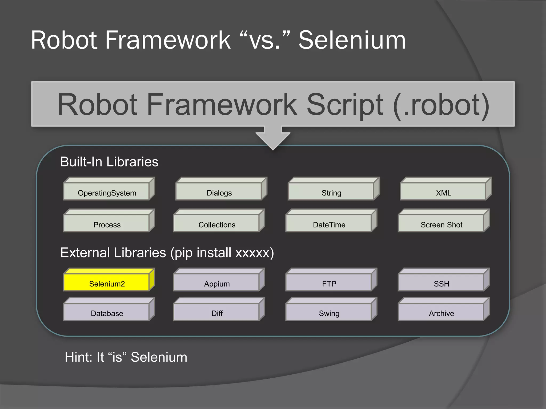Click the FTP library block
Viewport: 546px width, 409px height.
pyautogui.click(x=329, y=283)
